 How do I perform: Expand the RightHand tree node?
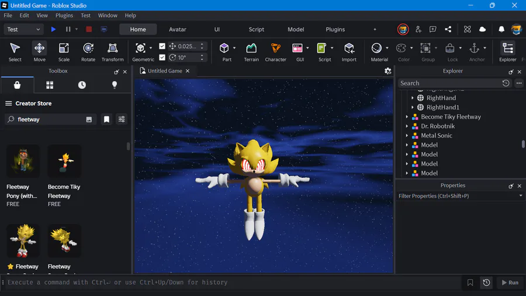pyautogui.click(x=413, y=98)
